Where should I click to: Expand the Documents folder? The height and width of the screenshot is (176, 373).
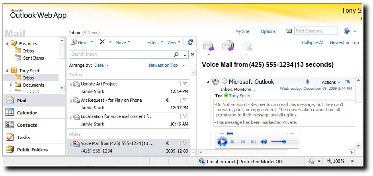click(x=11, y=85)
